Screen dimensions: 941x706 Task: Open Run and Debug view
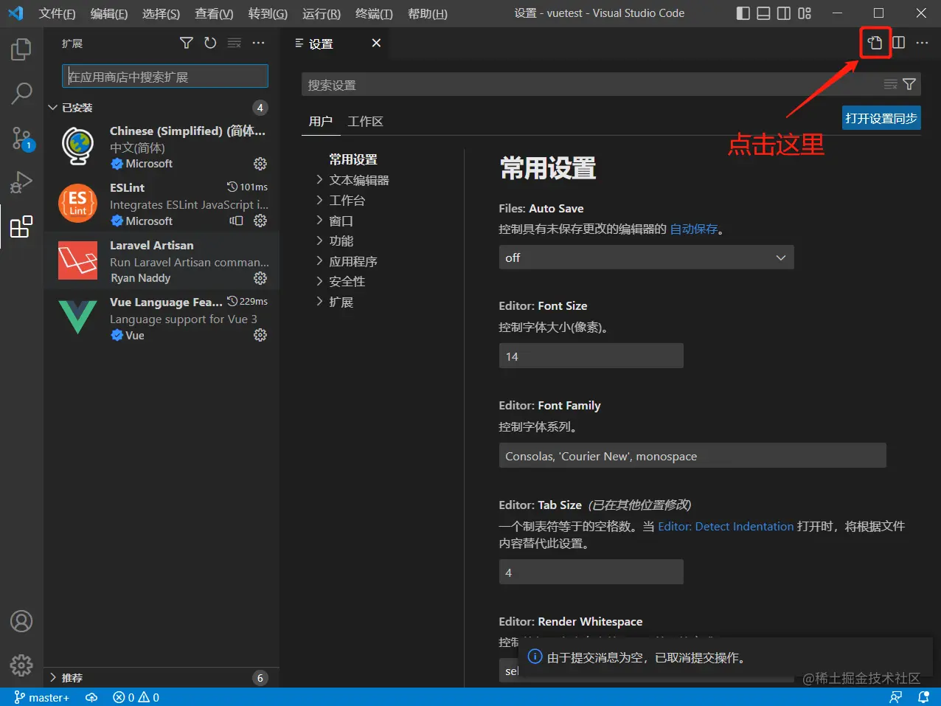coord(21,181)
